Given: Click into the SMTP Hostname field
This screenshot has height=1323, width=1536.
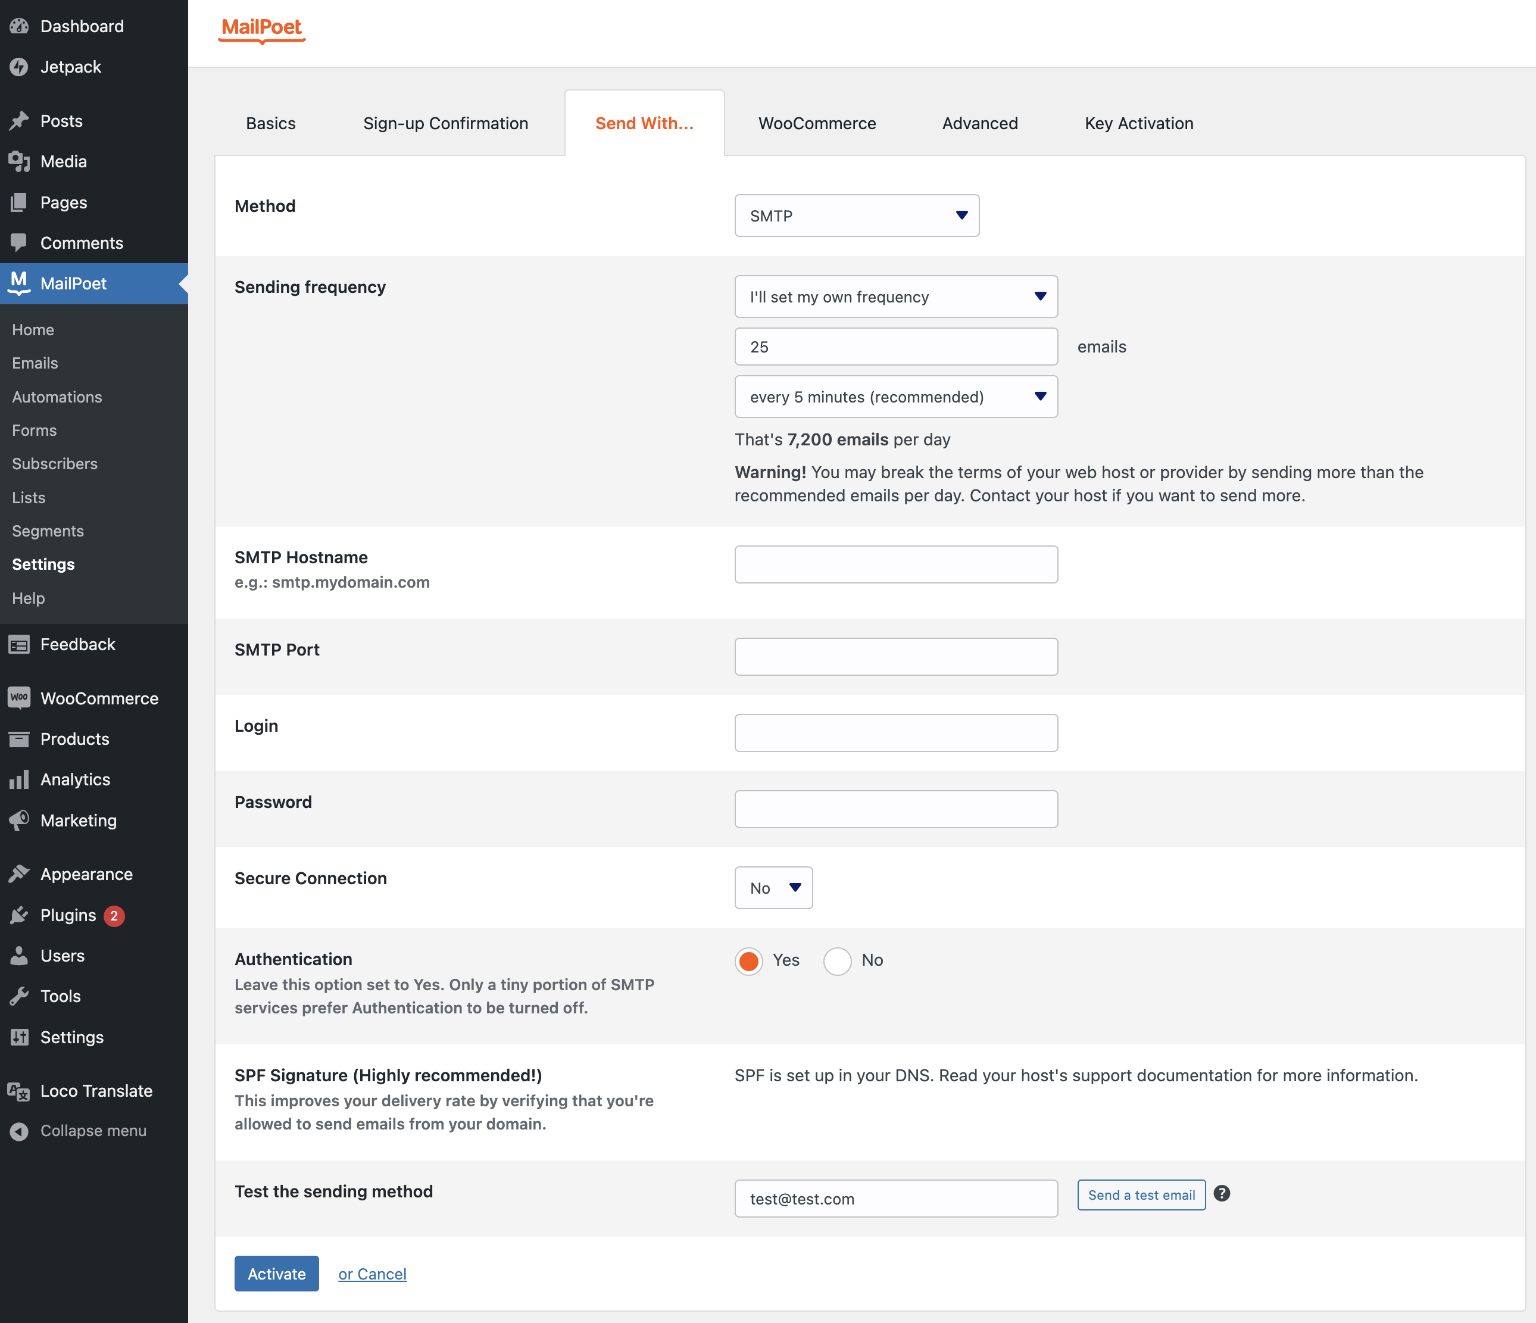Looking at the screenshot, I should (895, 564).
